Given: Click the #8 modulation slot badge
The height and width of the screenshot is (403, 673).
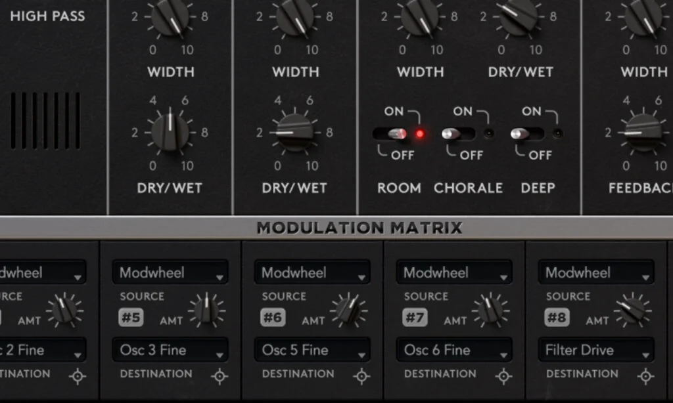Looking at the screenshot, I should pos(557,318).
